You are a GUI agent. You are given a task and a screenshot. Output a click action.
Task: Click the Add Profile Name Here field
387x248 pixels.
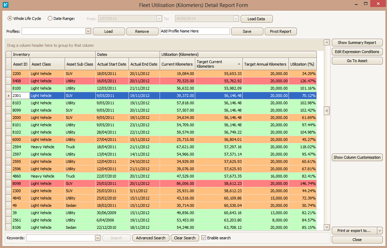195,31
